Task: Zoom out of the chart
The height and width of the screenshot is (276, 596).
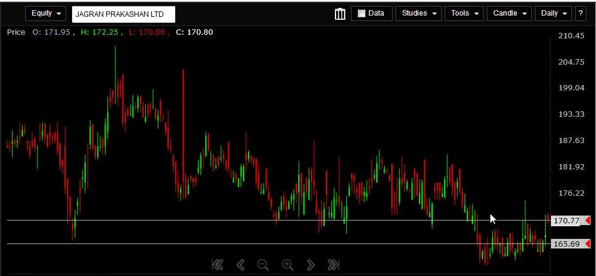Action: coord(263,265)
